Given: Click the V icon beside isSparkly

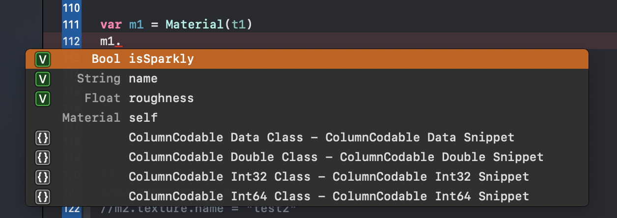Looking at the screenshot, I should pyautogui.click(x=43, y=59).
